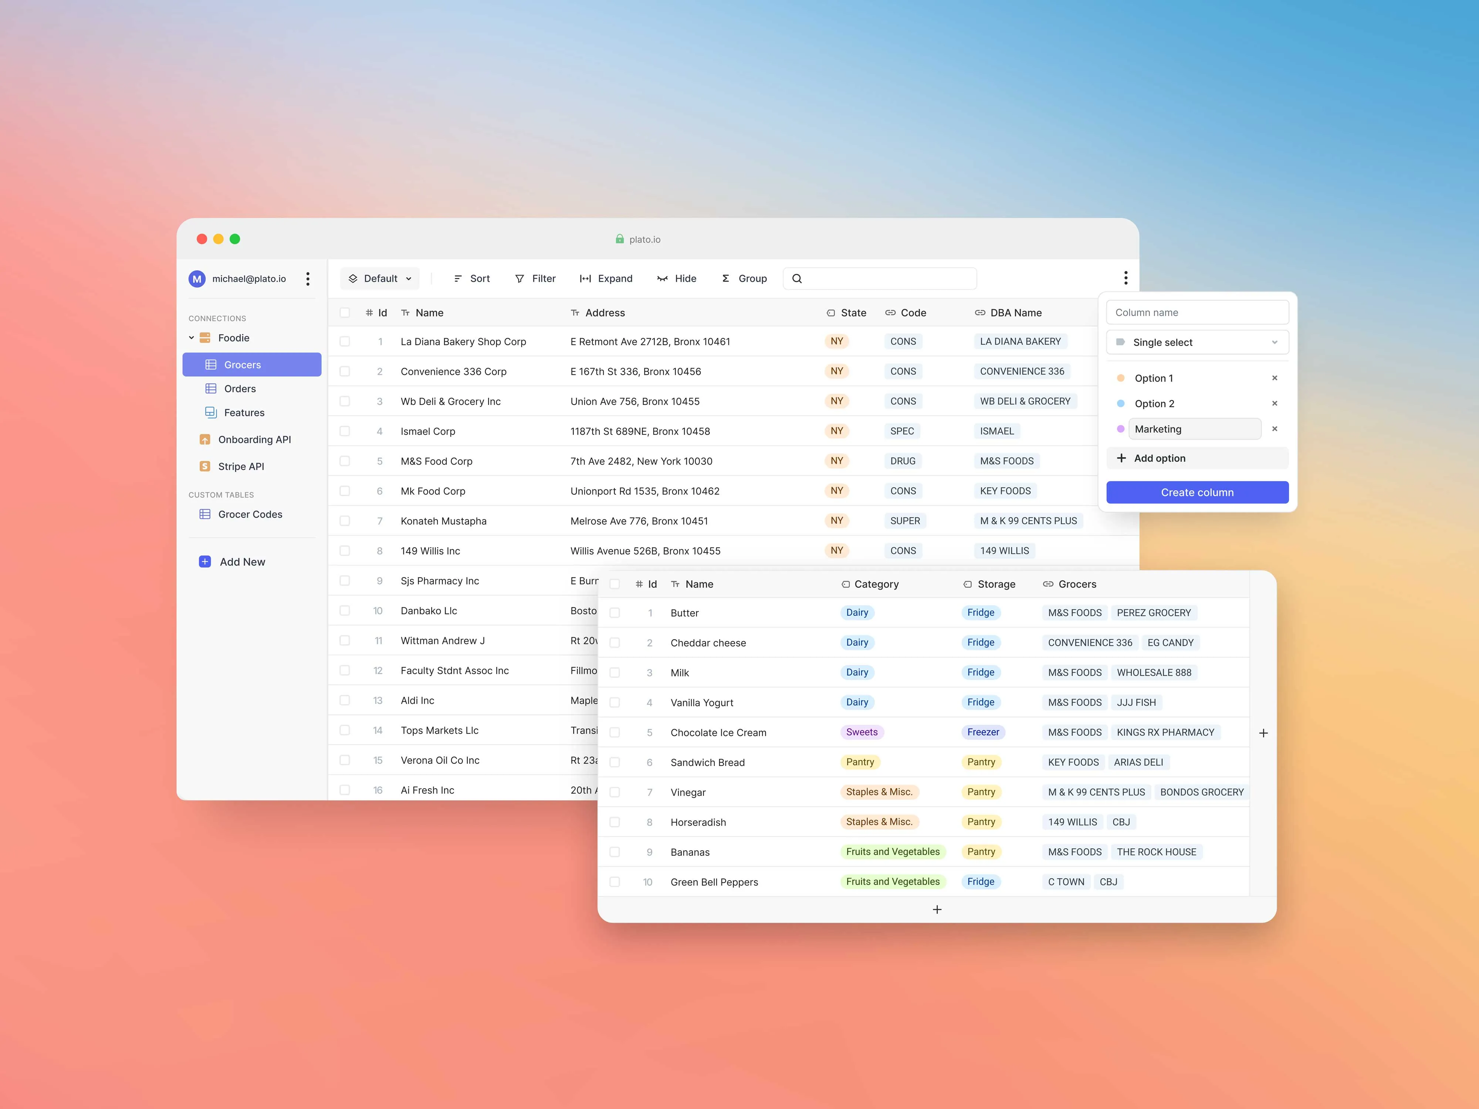This screenshot has width=1479, height=1109.
Task: Check the Butter row checkbox
Action: [615, 613]
